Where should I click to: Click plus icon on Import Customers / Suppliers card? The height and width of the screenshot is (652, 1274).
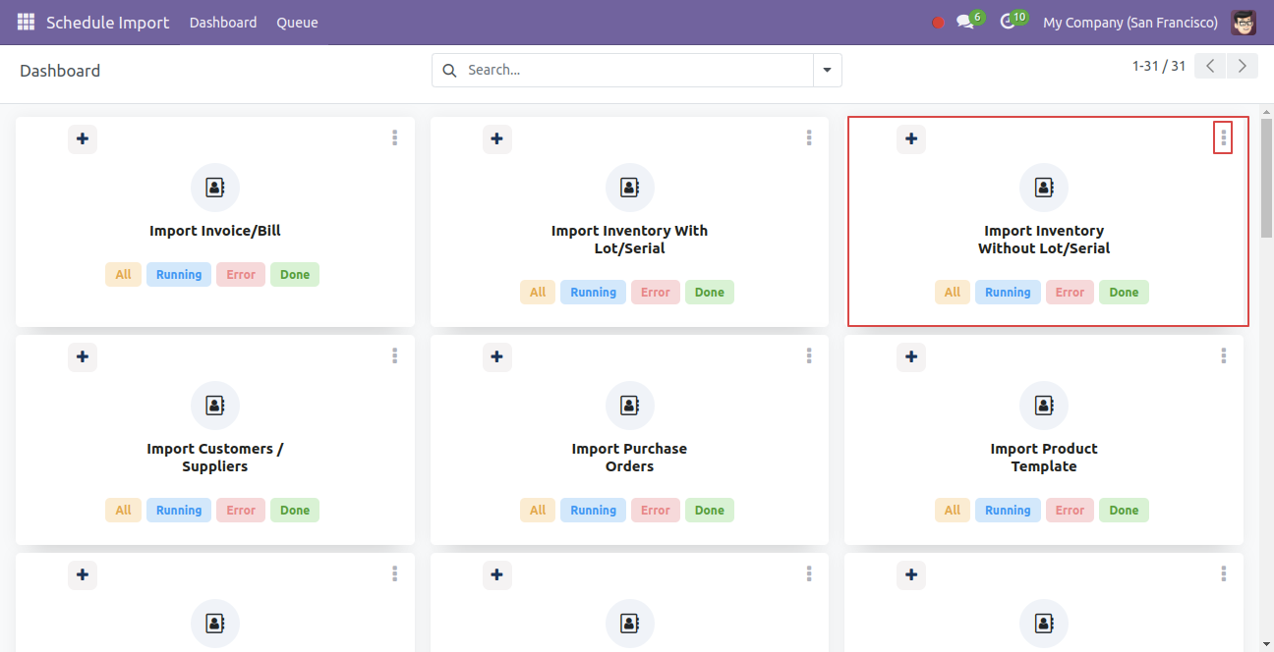pos(83,357)
